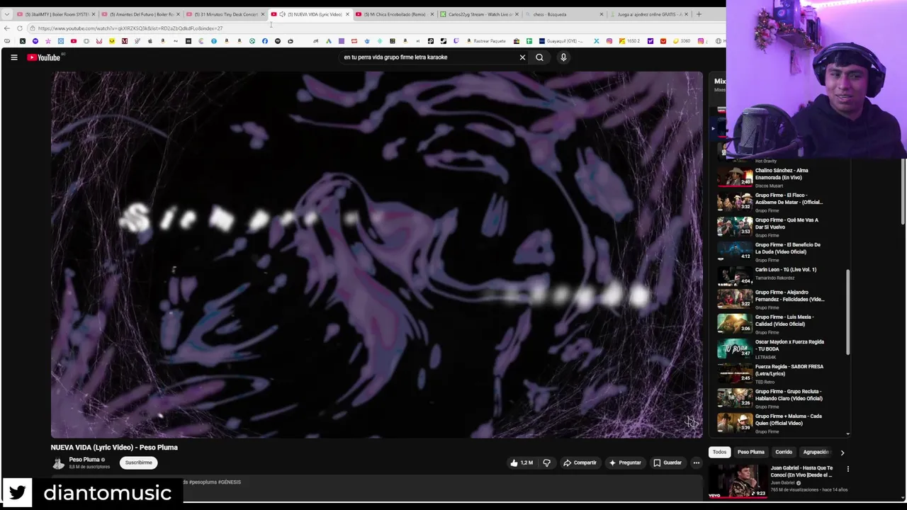Click the playlist three-dot menu on Juan Gabriel video
Viewport: 907px width, 510px height.
[847, 469]
